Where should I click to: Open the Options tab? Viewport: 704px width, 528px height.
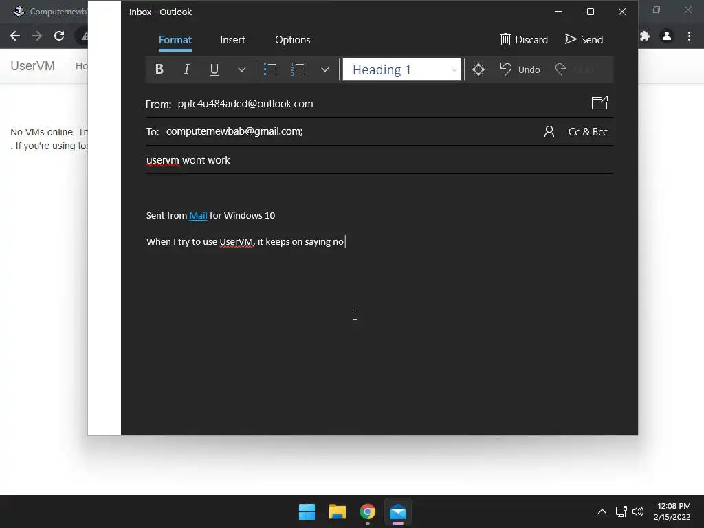pos(293,40)
